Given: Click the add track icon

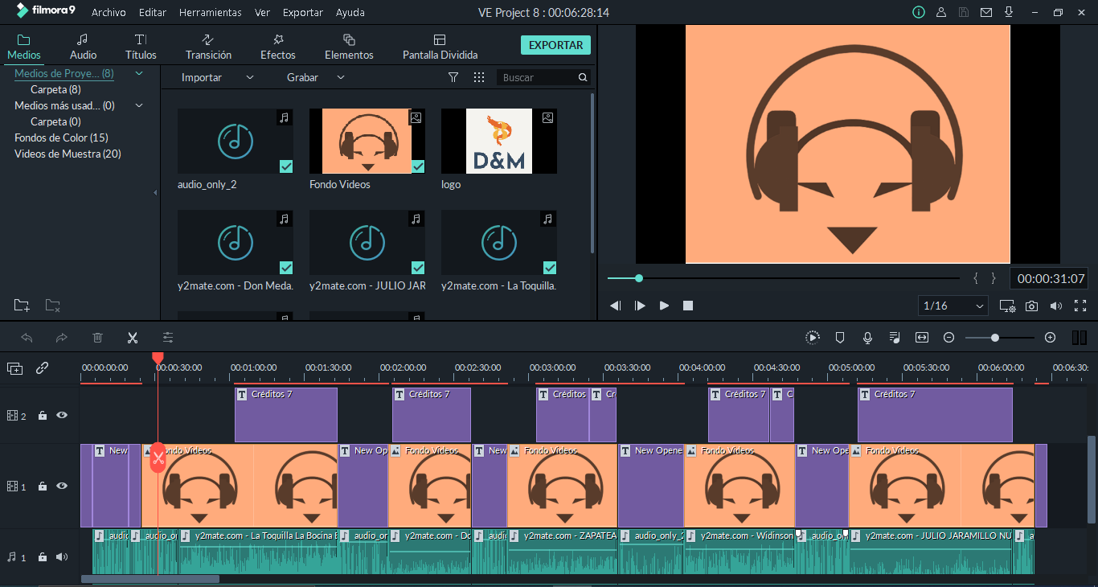Looking at the screenshot, I should [x=14, y=368].
